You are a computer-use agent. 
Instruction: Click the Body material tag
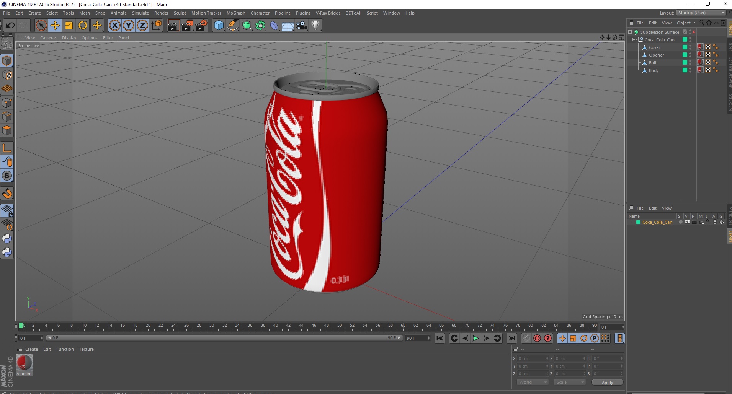700,70
